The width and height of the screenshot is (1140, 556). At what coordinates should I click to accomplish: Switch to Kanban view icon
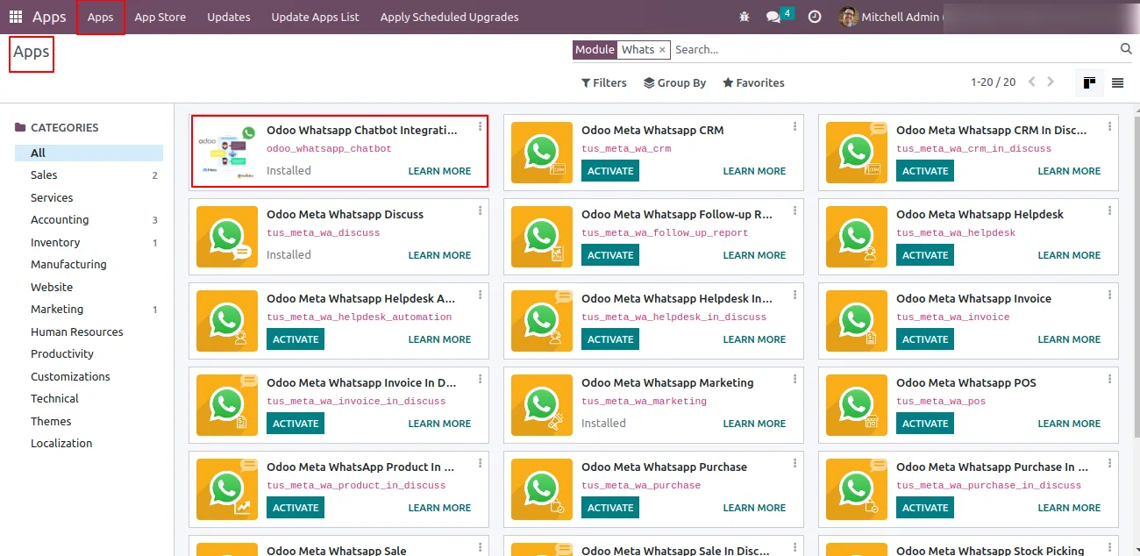pyautogui.click(x=1089, y=82)
